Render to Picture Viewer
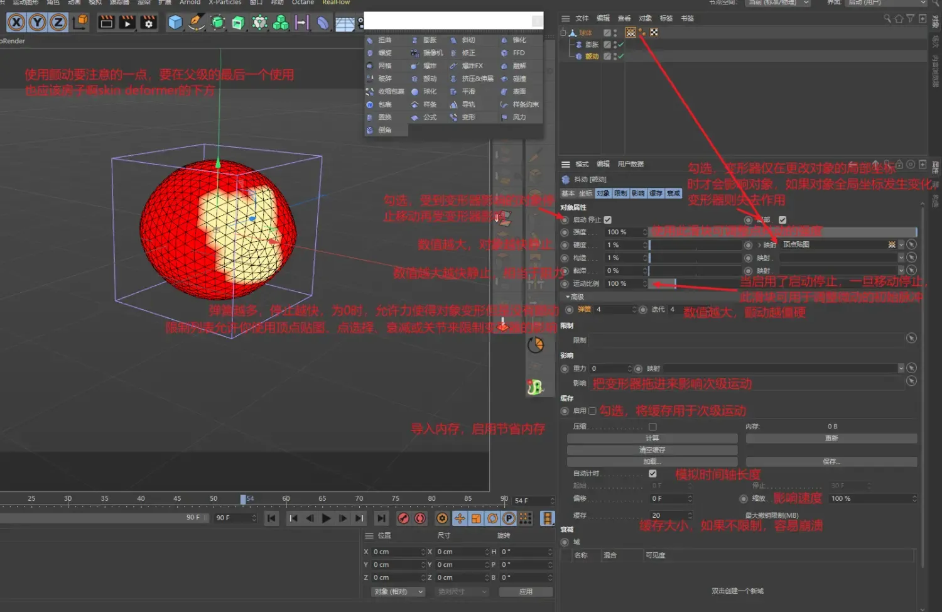The image size is (942, 612). 127,23
